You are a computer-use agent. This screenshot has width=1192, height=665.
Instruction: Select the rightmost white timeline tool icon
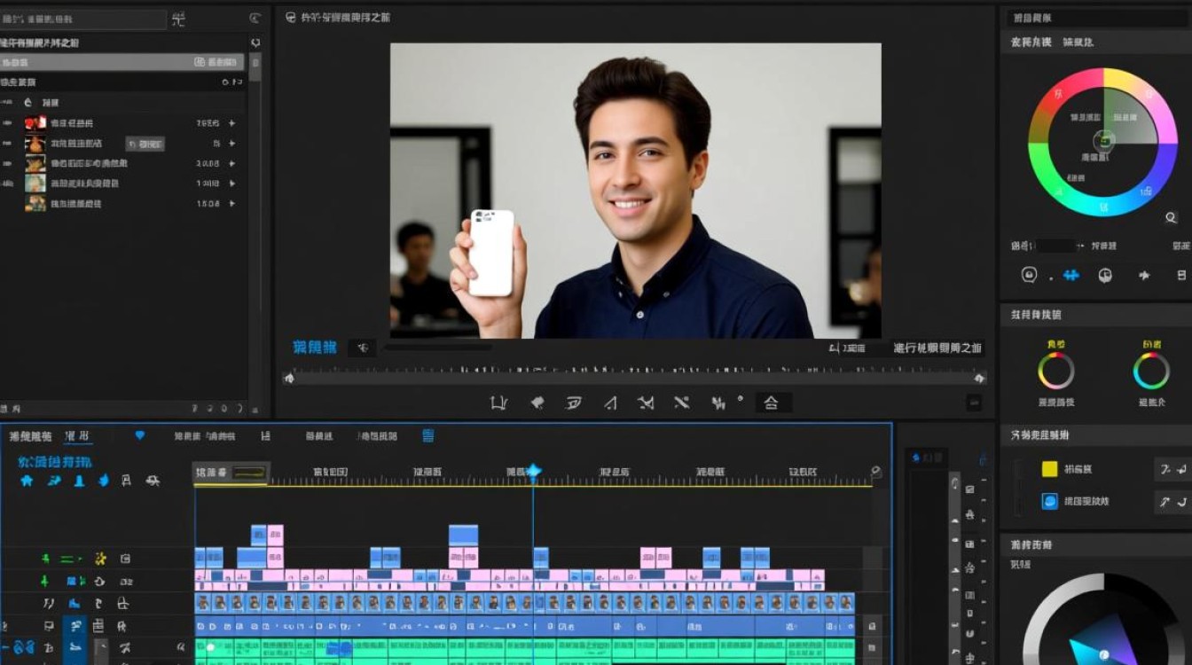(153, 481)
